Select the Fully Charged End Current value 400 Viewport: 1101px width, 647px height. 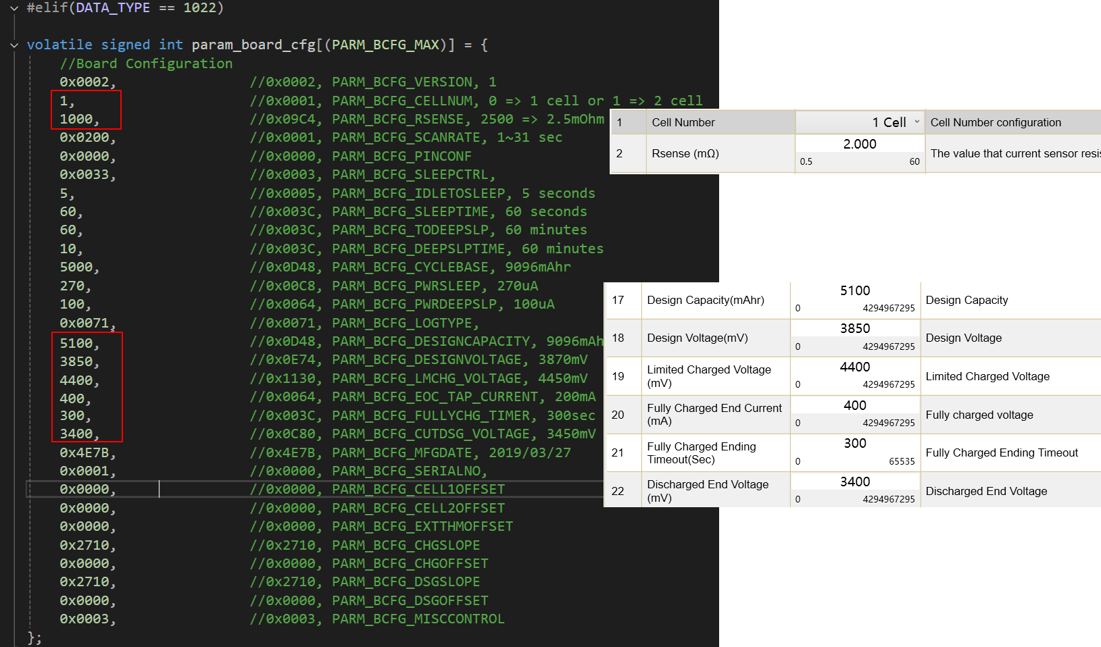coord(855,405)
